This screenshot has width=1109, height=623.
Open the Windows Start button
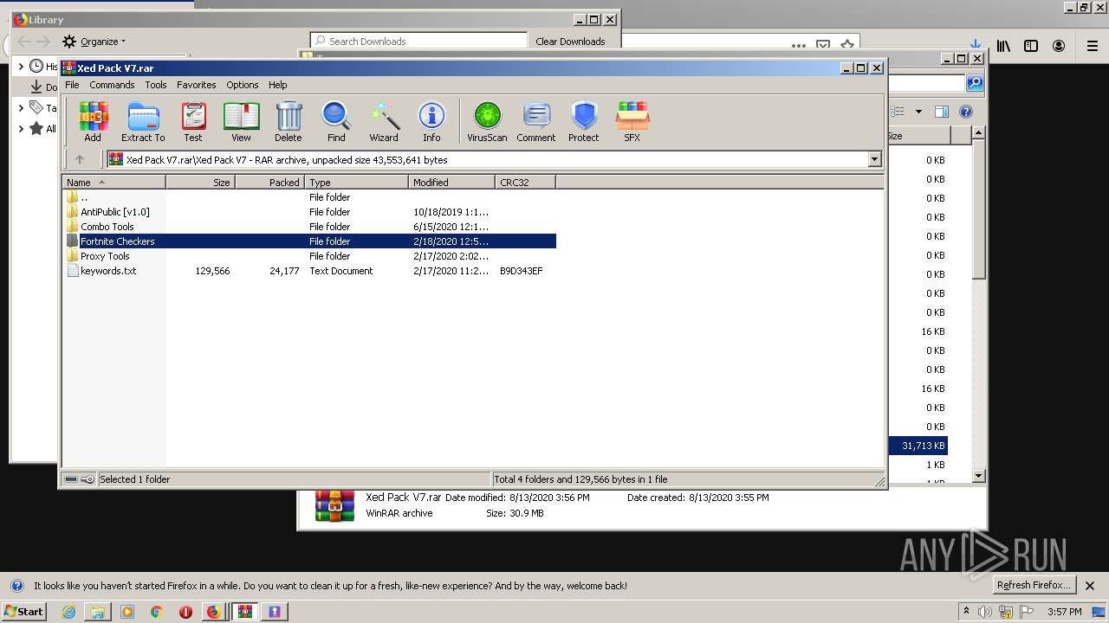pyautogui.click(x=23, y=611)
